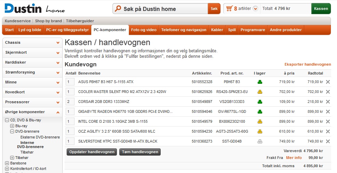Click the magnifier icon in search box
Image resolution: width=337 pixels, height=173 pixels.
118,9
